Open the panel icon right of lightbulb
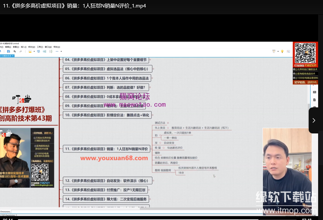Viewport: 323px width, 220px height. (289, 51)
